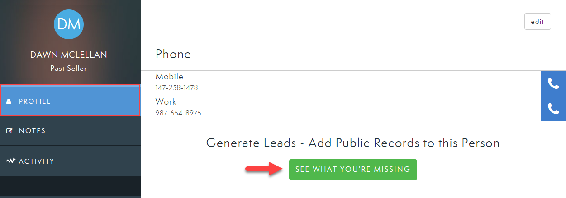The height and width of the screenshot is (198, 566).
Task: Click the pencil icon beside Notes
Action: coord(10,131)
